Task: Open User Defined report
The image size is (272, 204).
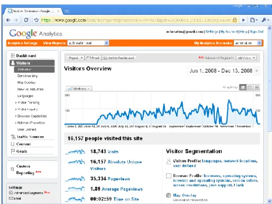Action: coord(27,129)
